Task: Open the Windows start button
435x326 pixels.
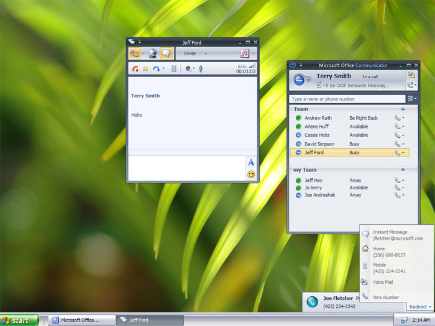Action: click(x=19, y=320)
